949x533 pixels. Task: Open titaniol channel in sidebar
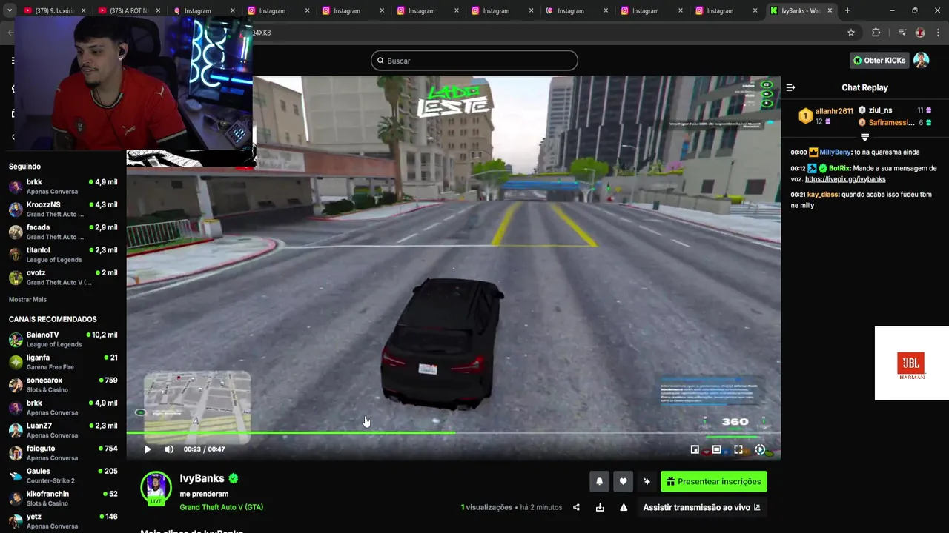(x=63, y=255)
